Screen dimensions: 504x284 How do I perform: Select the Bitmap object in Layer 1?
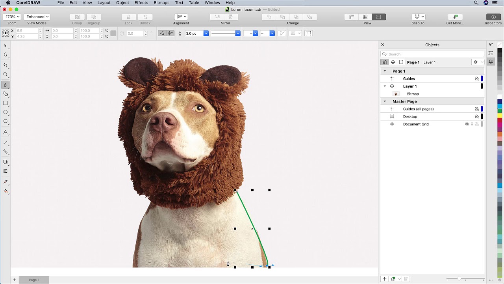(x=413, y=94)
